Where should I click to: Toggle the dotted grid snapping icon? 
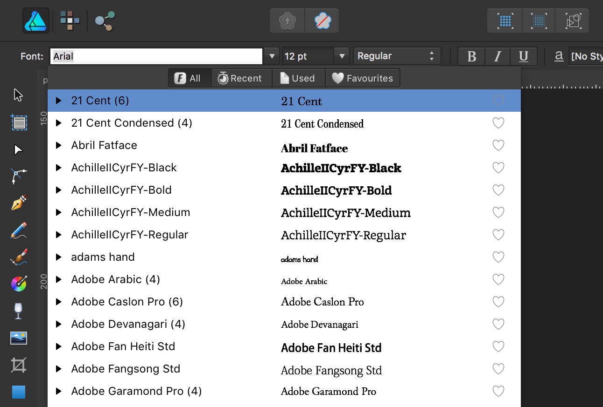539,21
